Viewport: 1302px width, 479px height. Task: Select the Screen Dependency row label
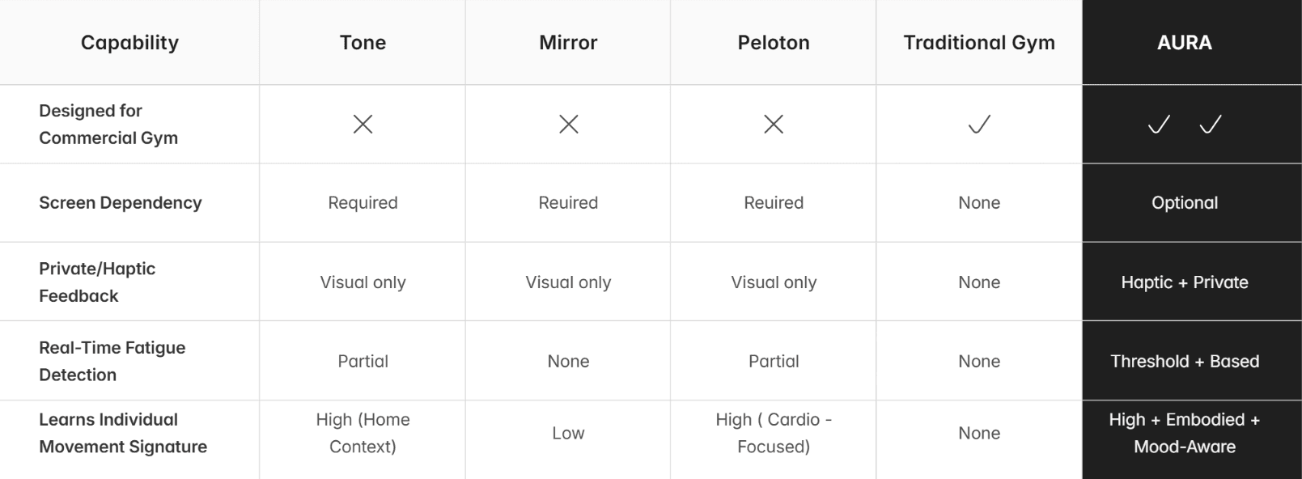pyautogui.click(x=121, y=203)
